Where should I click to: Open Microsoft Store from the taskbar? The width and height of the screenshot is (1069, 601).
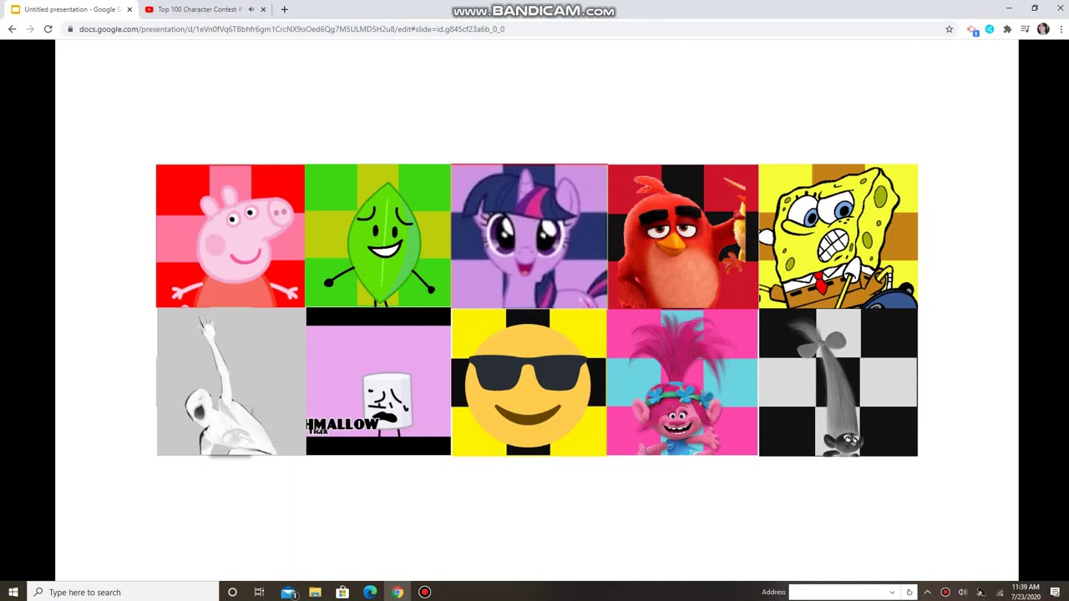tap(342, 592)
